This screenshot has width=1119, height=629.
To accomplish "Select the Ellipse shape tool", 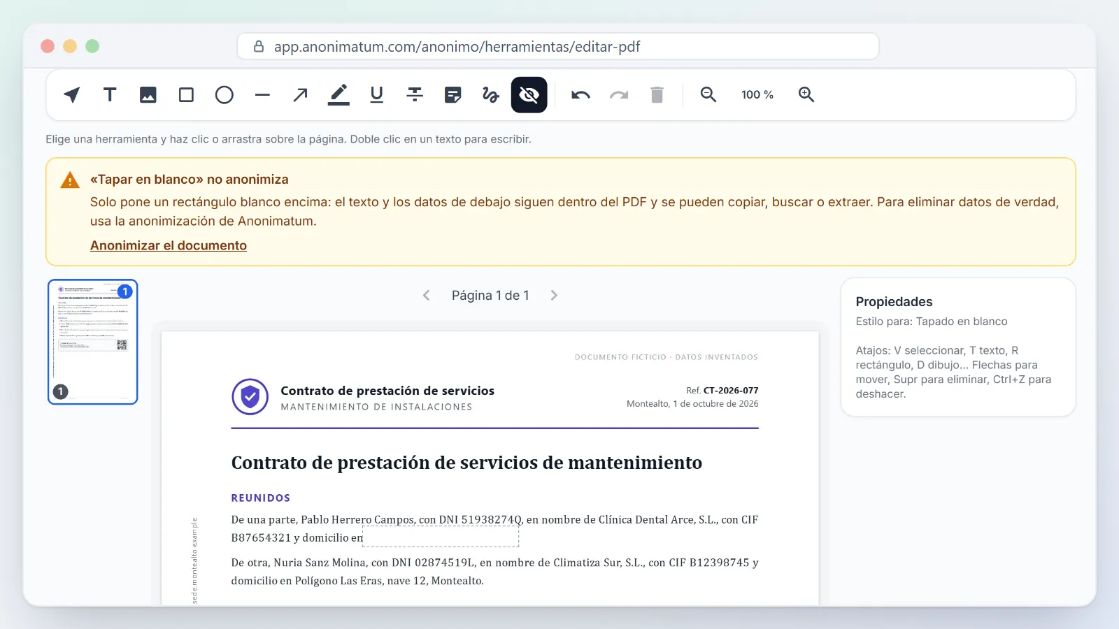I will 224,95.
